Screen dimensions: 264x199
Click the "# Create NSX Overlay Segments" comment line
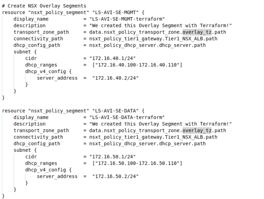44,6
